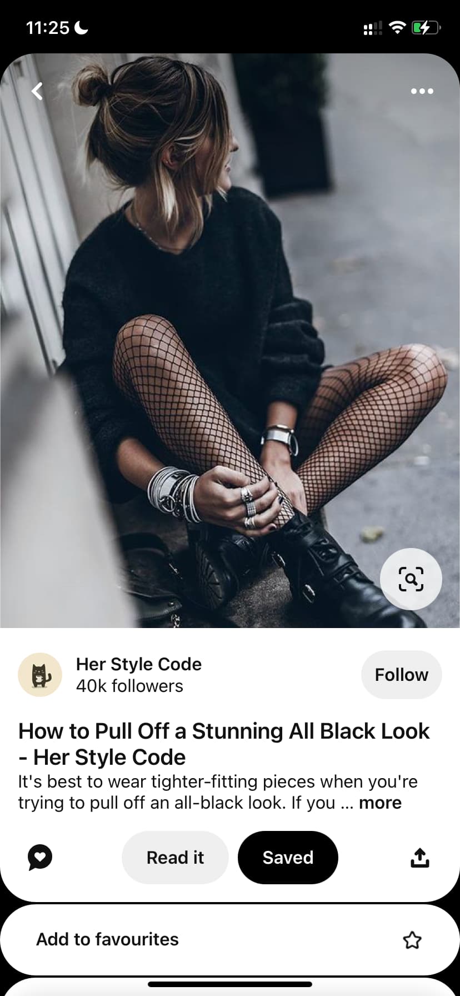Open the Her Style Code profile name
The image size is (460, 996).
coord(139,664)
